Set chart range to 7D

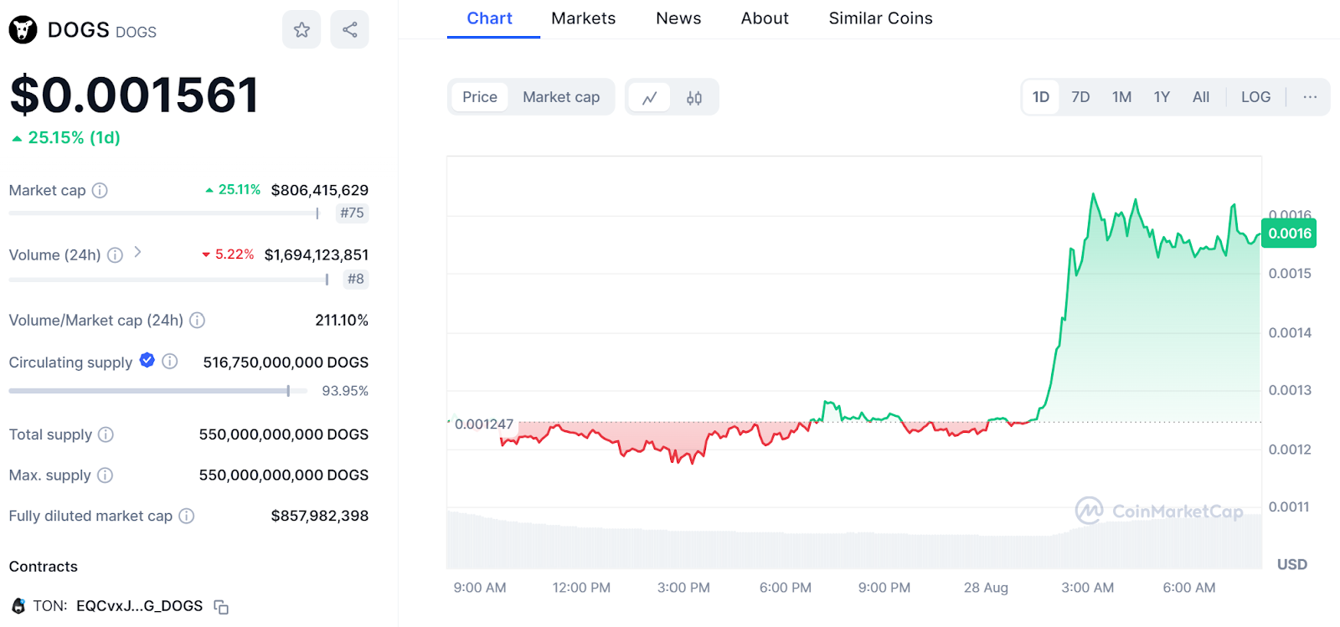click(x=1080, y=97)
